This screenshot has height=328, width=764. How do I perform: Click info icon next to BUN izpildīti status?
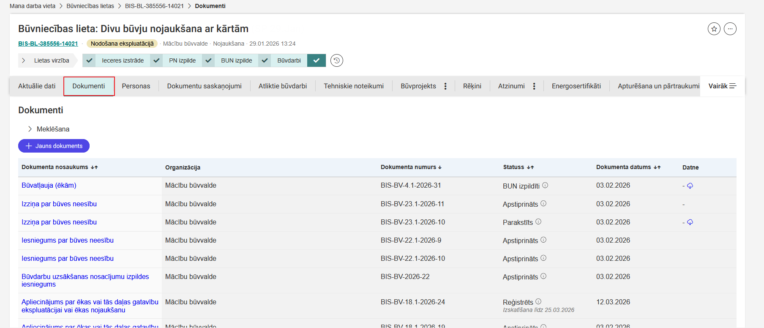[x=545, y=185]
